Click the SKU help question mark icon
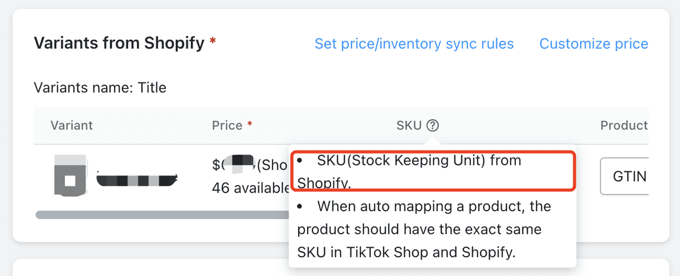This screenshot has height=276, width=680. [x=433, y=126]
